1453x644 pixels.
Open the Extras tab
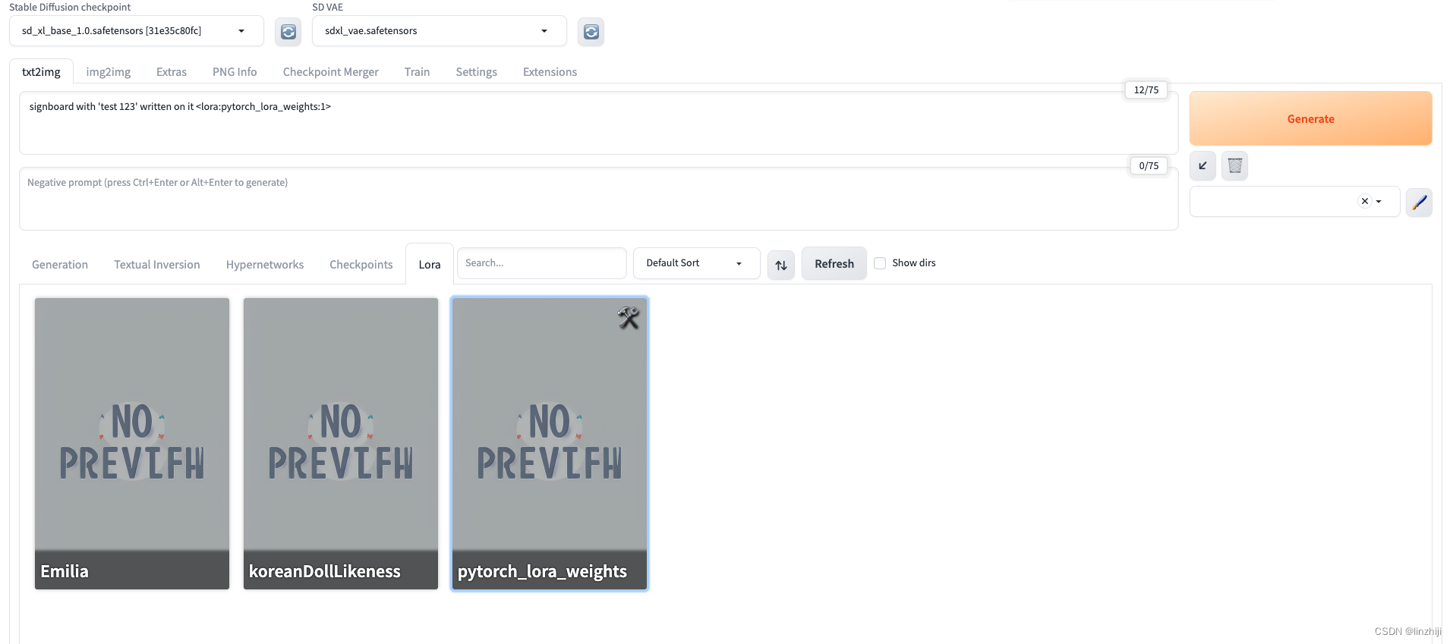click(x=172, y=72)
